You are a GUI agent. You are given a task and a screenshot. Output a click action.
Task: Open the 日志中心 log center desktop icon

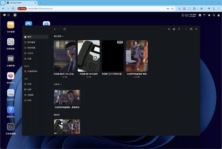[11, 93]
